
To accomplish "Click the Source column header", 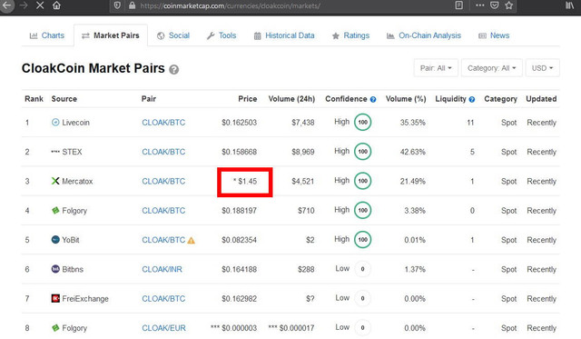I will click(64, 99).
